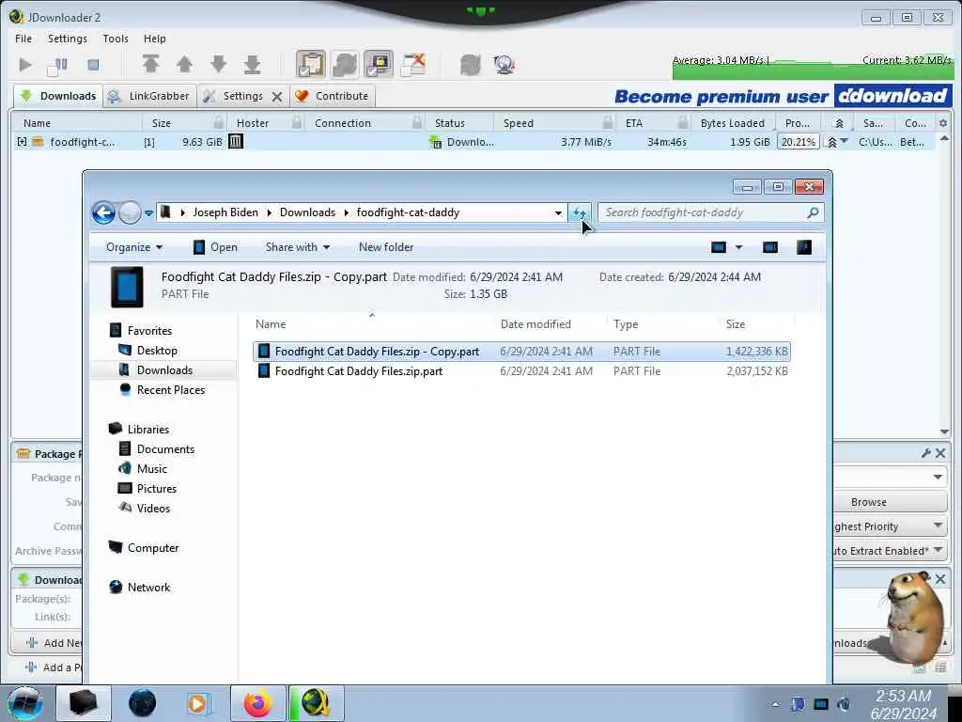Open the Contribute tab
Image resolution: width=962 pixels, height=722 pixels.
coord(333,96)
